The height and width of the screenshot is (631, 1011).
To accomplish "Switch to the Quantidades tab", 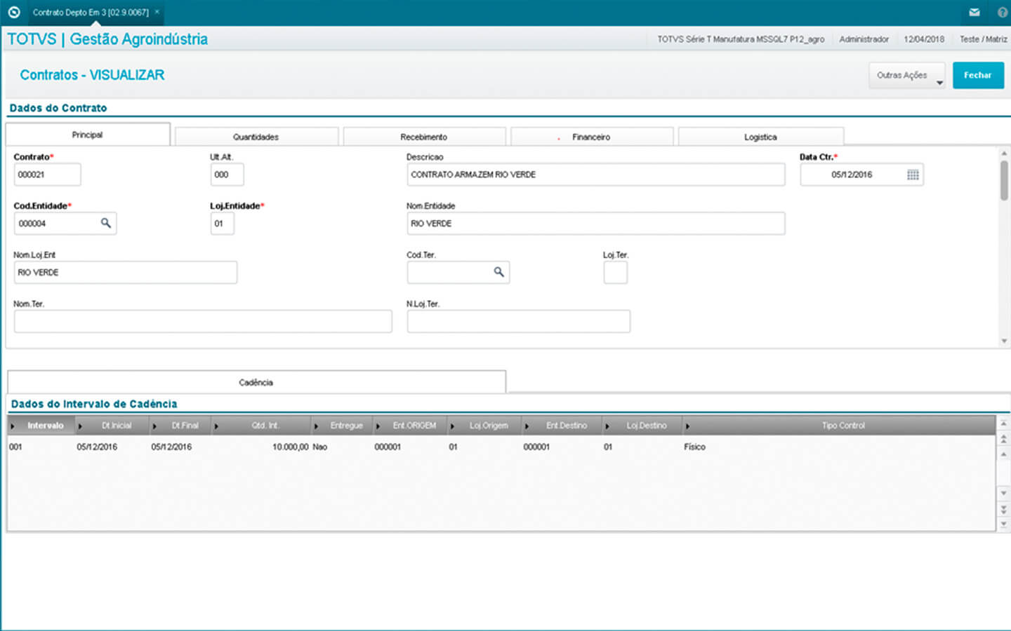I will [x=256, y=137].
